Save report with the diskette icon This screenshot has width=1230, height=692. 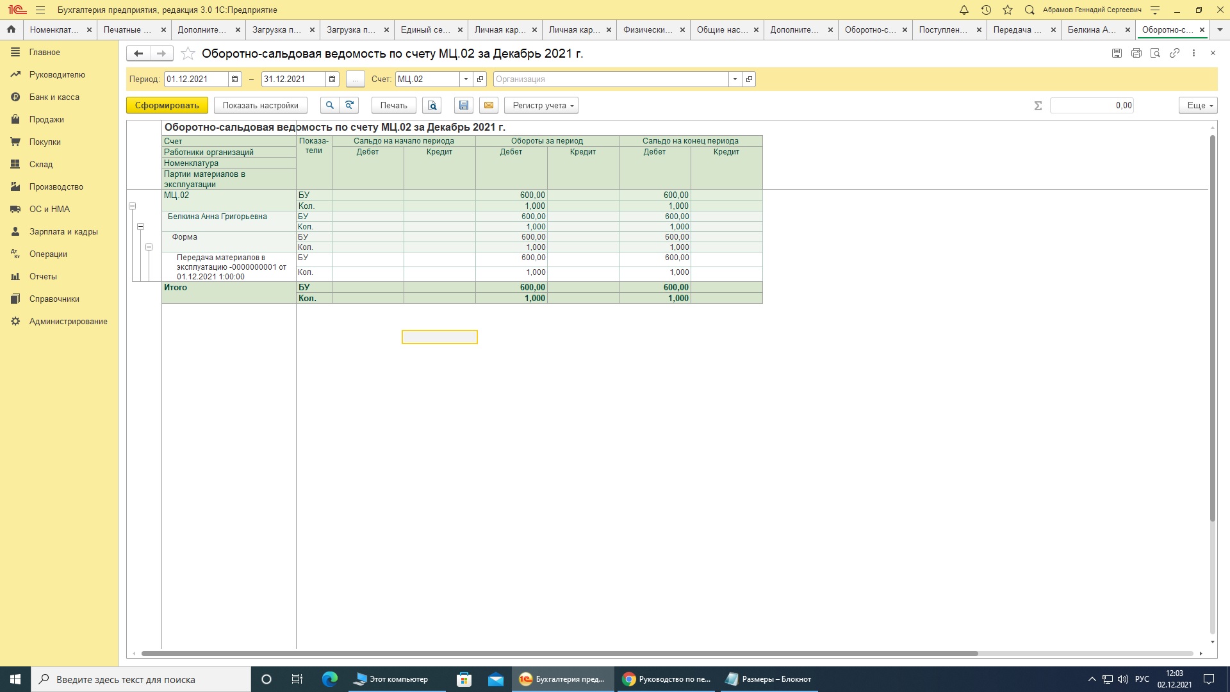pyautogui.click(x=464, y=105)
